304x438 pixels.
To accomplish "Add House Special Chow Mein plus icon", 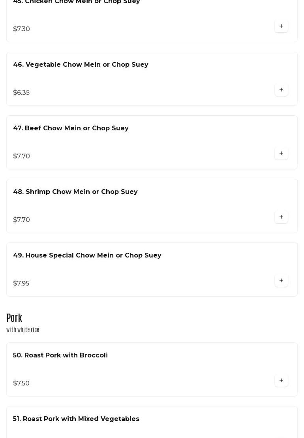I will coord(281,280).
